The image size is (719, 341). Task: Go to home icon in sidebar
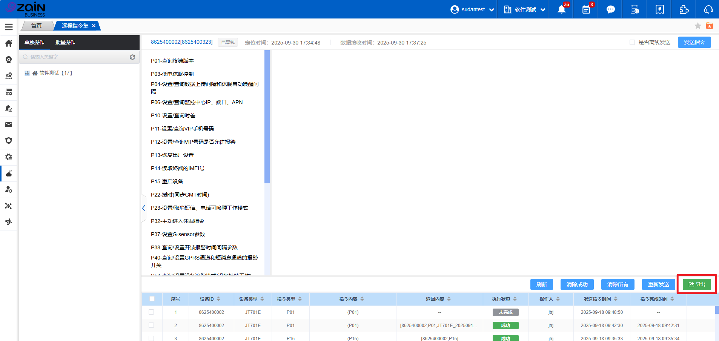[9, 43]
